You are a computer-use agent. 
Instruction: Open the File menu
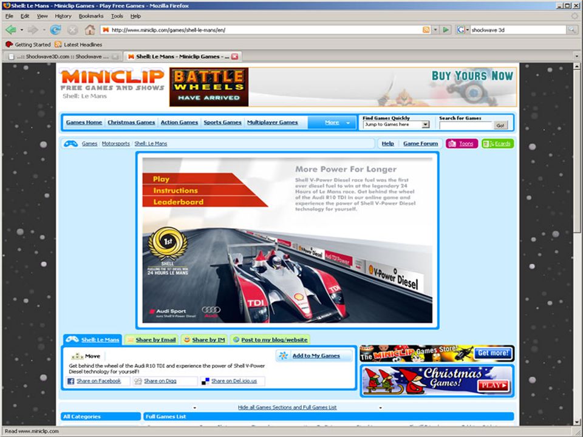(9, 16)
